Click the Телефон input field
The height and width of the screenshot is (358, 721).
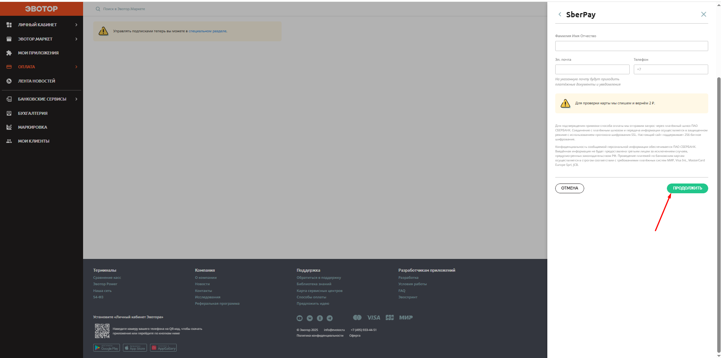(671, 69)
